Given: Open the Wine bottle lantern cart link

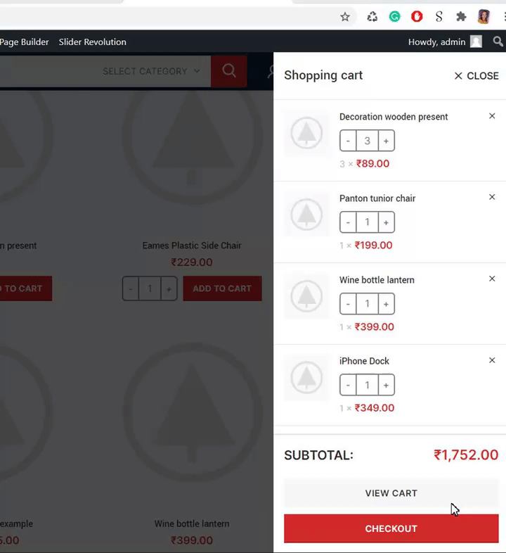Looking at the screenshot, I should [x=377, y=280].
